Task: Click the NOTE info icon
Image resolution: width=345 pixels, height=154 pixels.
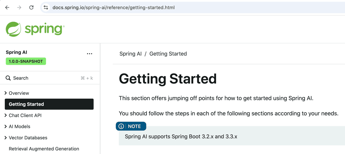Action: (x=121, y=126)
